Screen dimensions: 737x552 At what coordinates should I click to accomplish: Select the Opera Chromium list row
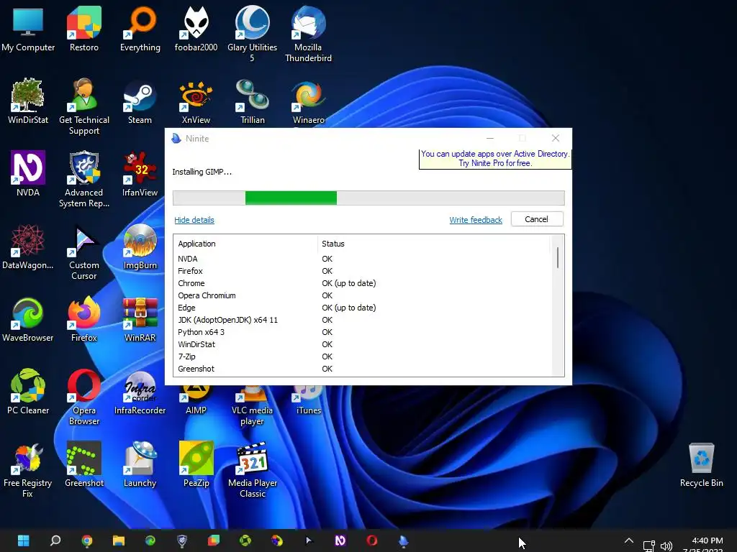362,295
